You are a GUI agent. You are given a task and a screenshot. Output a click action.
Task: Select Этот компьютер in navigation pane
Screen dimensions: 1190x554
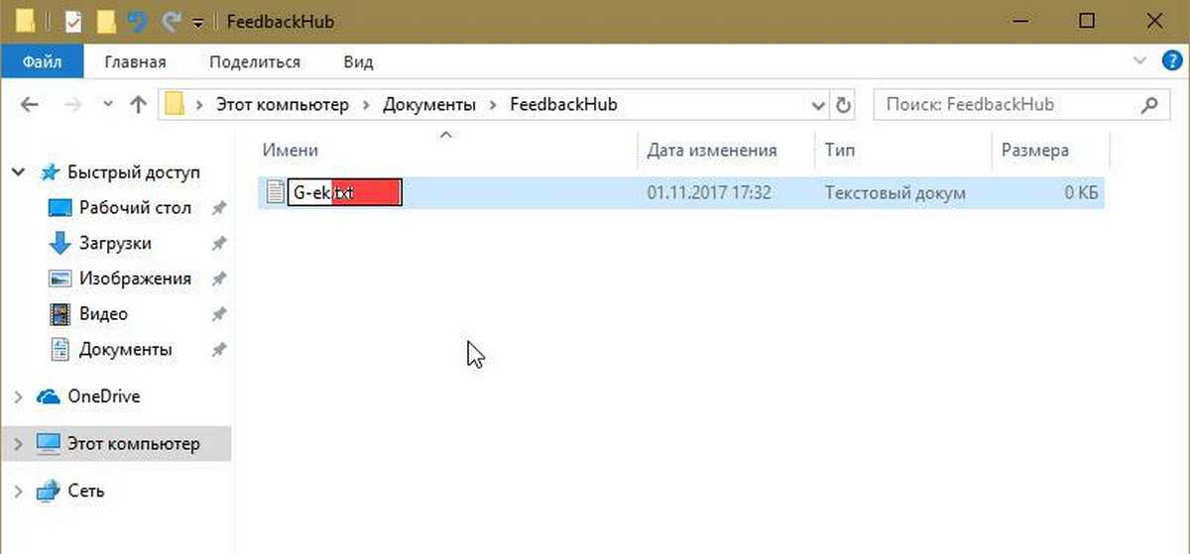[133, 444]
